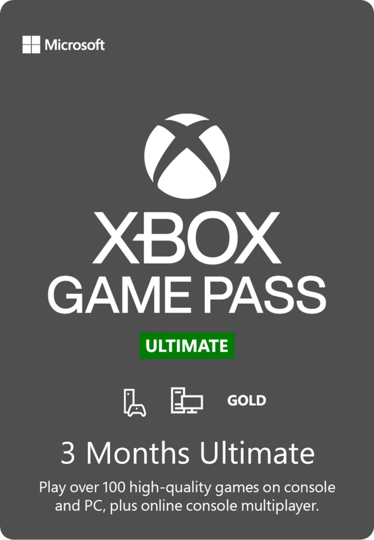
Task: Click the Microsoft wordmark text
Action: [x=75, y=45]
